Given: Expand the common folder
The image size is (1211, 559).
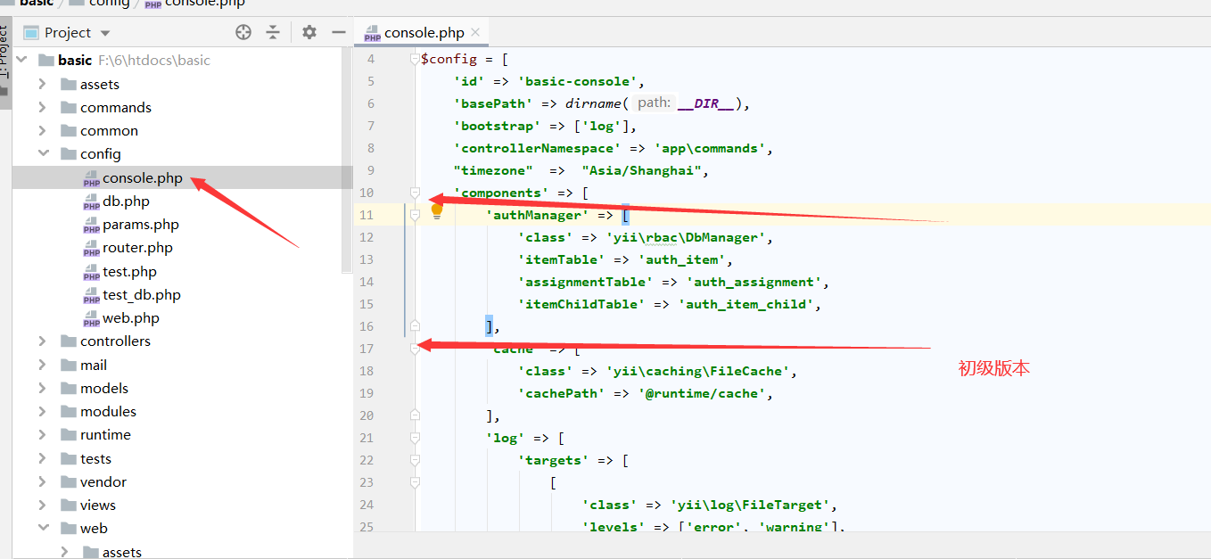Looking at the screenshot, I should pyautogui.click(x=42, y=130).
